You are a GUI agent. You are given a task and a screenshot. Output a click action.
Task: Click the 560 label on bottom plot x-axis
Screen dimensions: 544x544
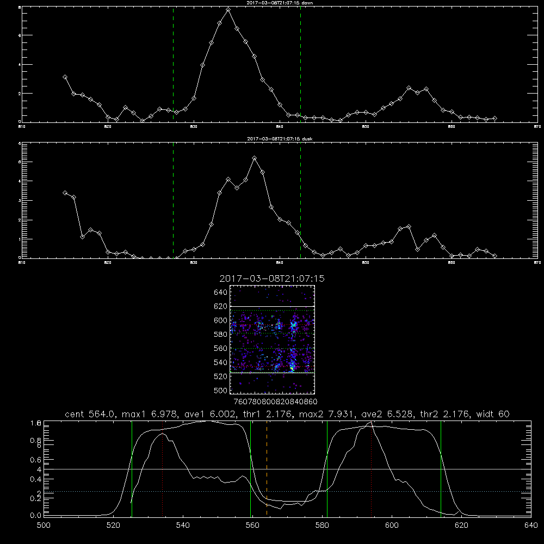(252, 526)
